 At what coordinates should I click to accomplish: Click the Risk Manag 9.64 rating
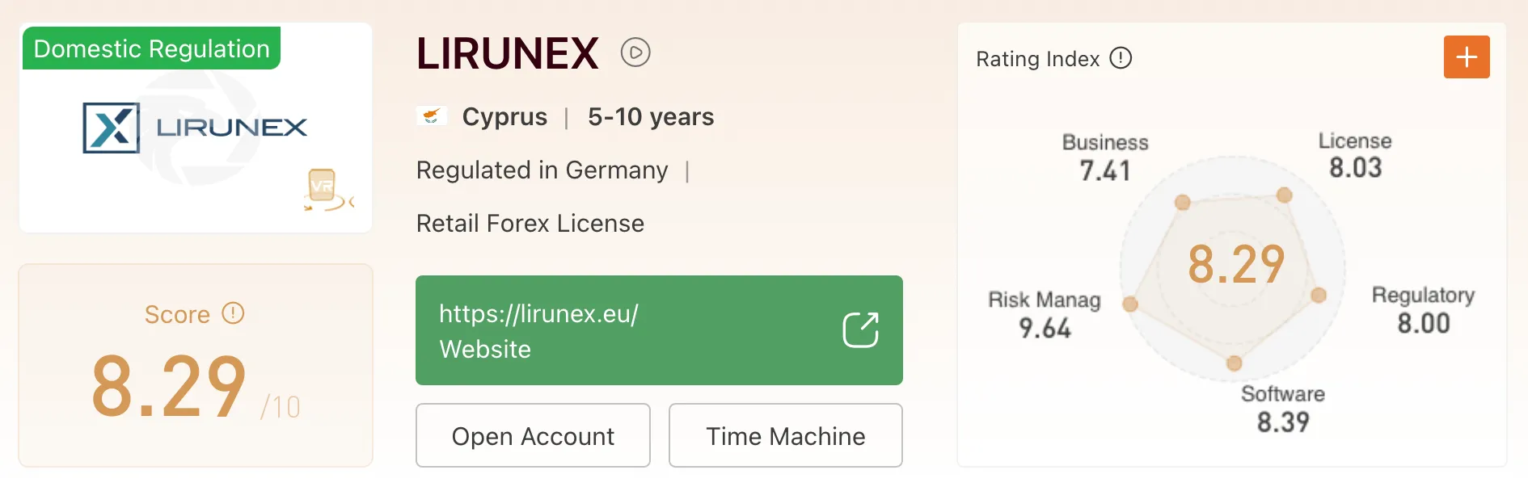(x=1045, y=315)
